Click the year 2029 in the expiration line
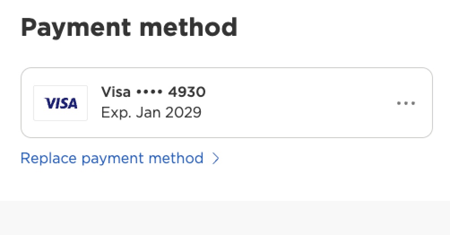Image resolution: width=450 pixels, height=235 pixels. tap(183, 112)
